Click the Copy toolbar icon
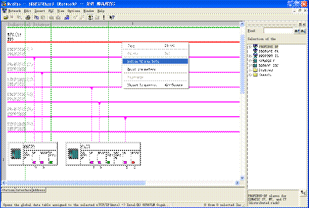Screen dimensions: 309x208 click(x=37, y=17)
